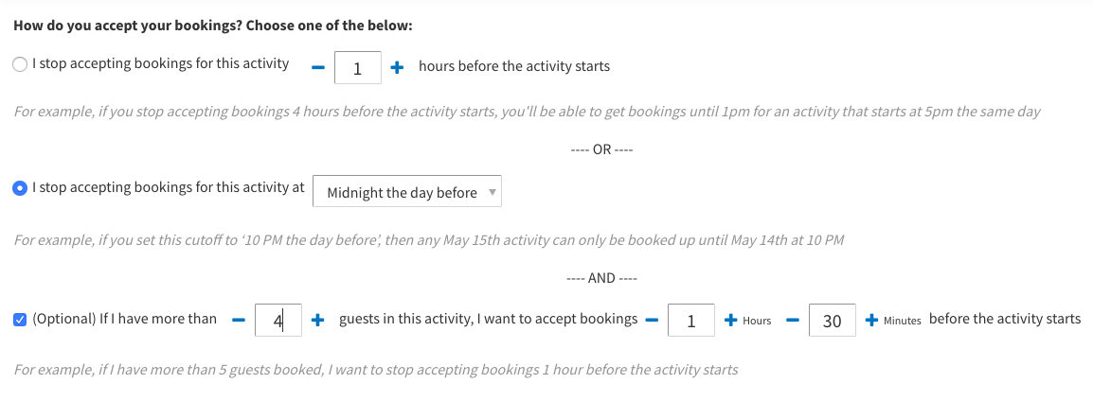Click minus icon beside the Minutes field

click(x=794, y=321)
